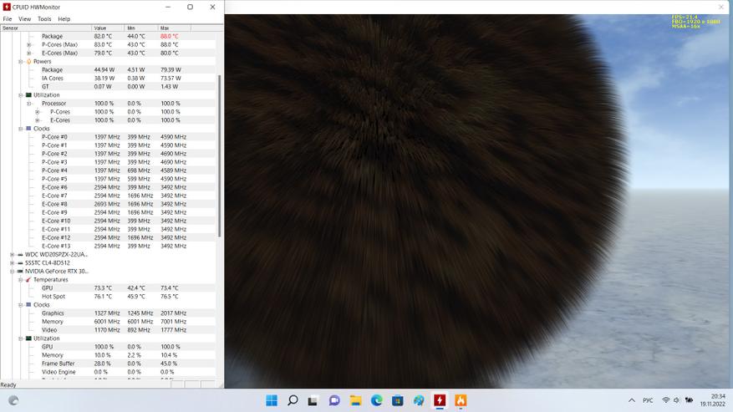Click the weather widget icon on taskbar

(x=13, y=400)
